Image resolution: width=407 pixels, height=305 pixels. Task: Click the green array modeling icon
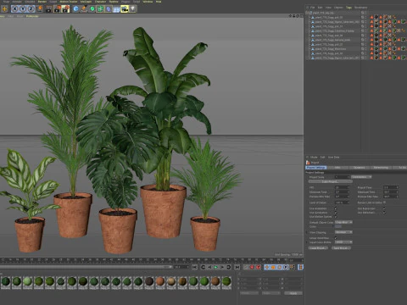(100, 9)
